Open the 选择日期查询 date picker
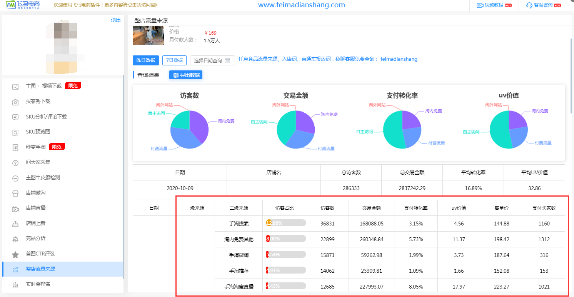Screen dimensions: 574x297 [x=212, y=60]
